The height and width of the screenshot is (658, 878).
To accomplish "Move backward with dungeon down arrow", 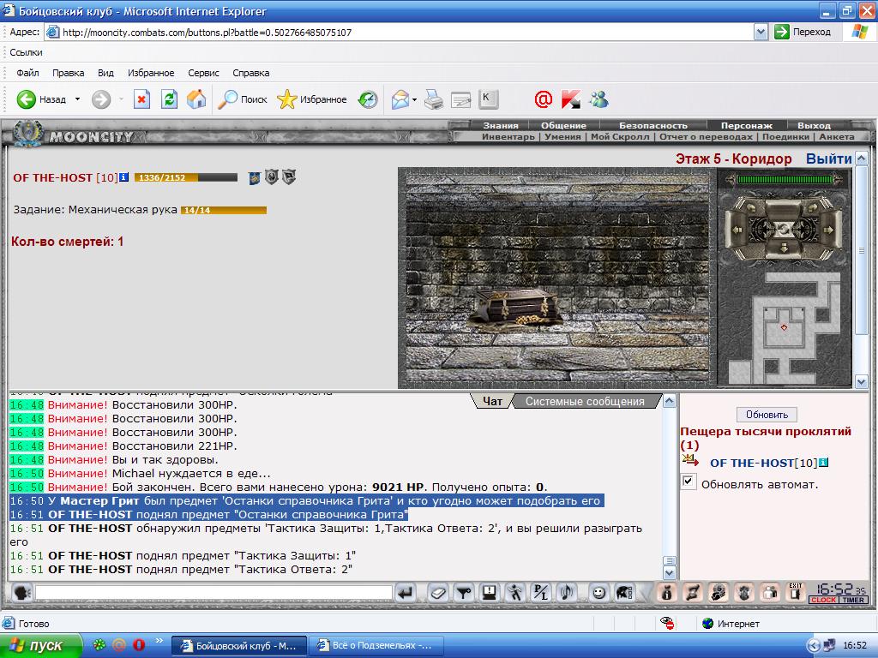I will coord(784,248).
